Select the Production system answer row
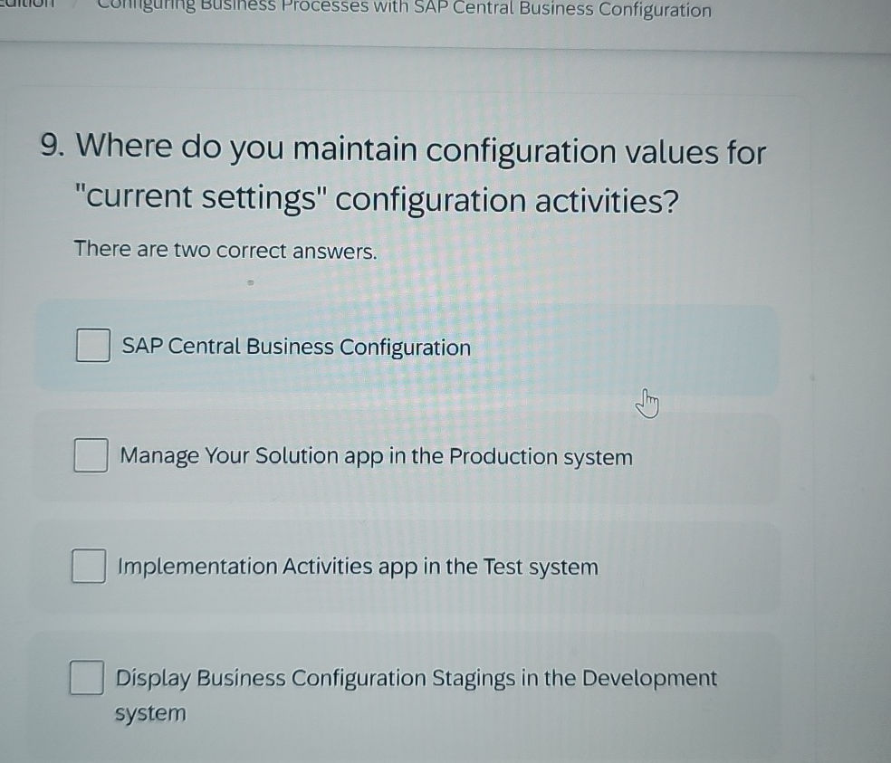 coord(407,456)
